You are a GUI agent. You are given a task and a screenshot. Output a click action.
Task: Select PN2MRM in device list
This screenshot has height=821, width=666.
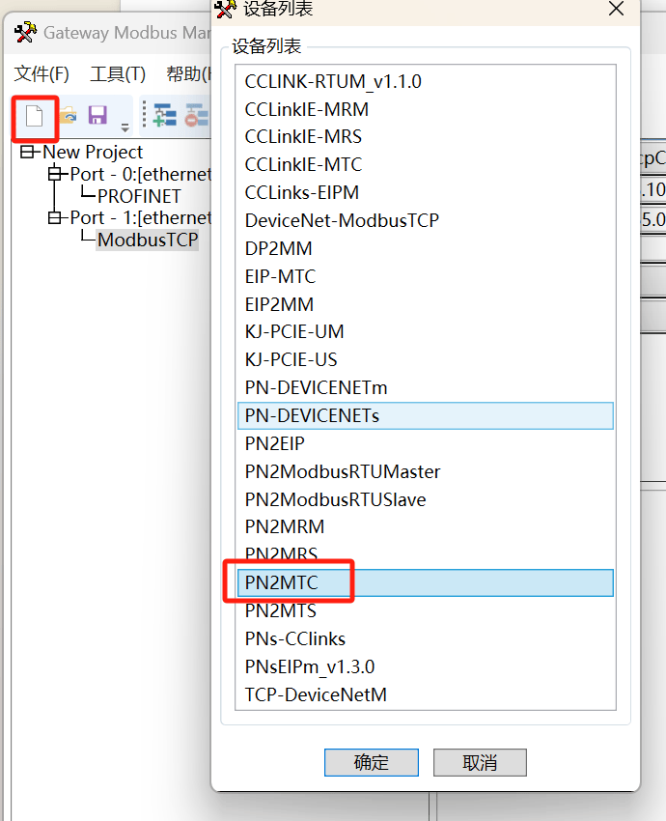(x=426, y=526)
